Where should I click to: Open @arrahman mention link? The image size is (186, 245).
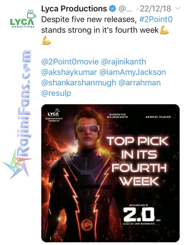point(139,83)
